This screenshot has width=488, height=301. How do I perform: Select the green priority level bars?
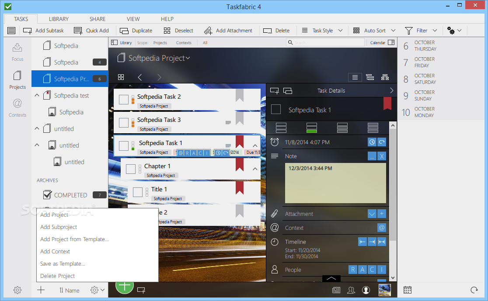coord(311,128)
